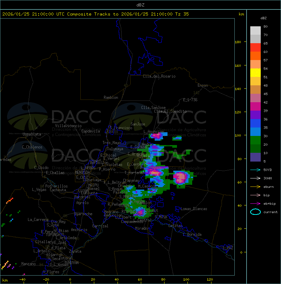Click the '50YD' legend label

[267, 170]
